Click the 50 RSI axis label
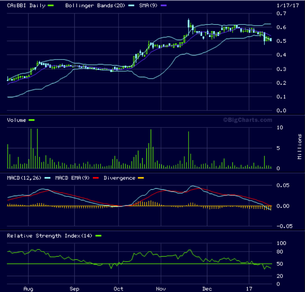 (x=280, y=264)
